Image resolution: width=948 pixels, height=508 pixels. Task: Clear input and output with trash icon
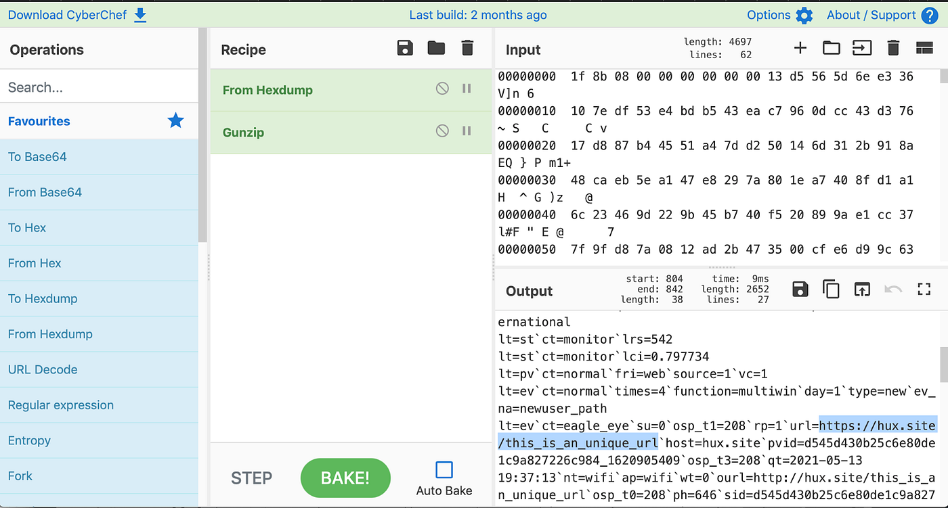pos(893,47)
